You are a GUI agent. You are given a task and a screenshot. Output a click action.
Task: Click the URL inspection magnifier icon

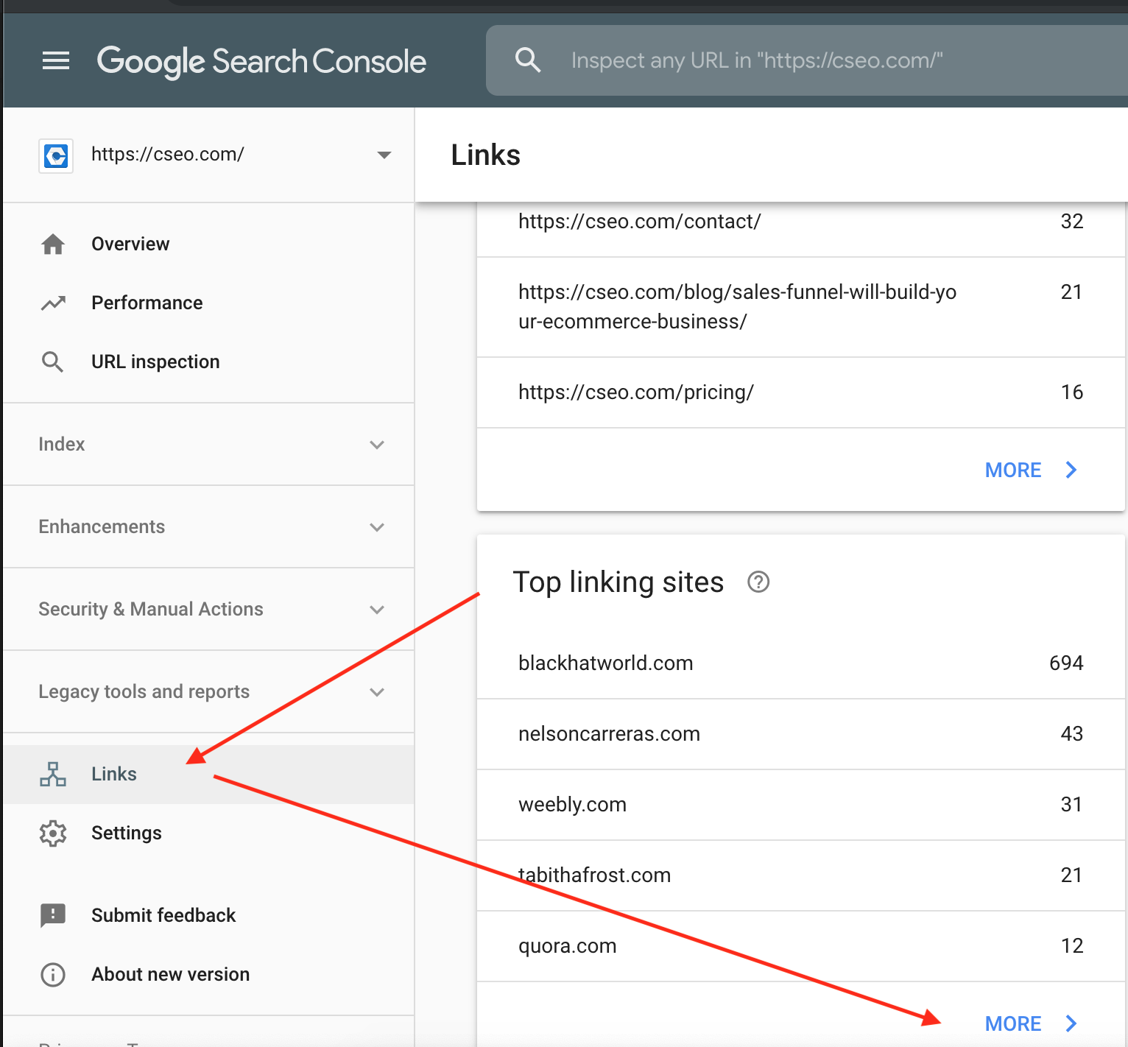(x=52, y=362)
